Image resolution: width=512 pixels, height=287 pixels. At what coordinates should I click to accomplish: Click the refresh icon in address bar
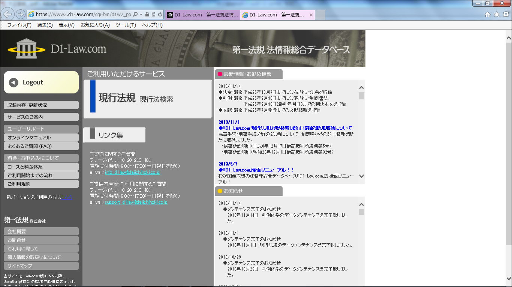click(x=160, y=15)
